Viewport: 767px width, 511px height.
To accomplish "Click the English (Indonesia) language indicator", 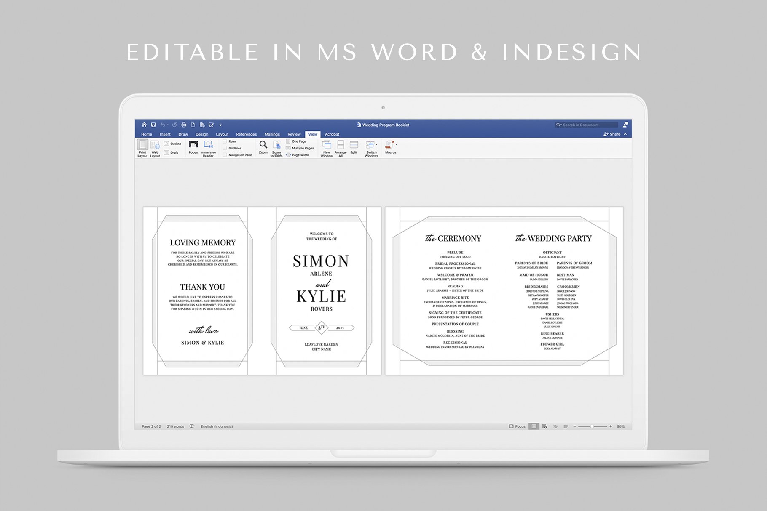I will click(x=217, y=426).
